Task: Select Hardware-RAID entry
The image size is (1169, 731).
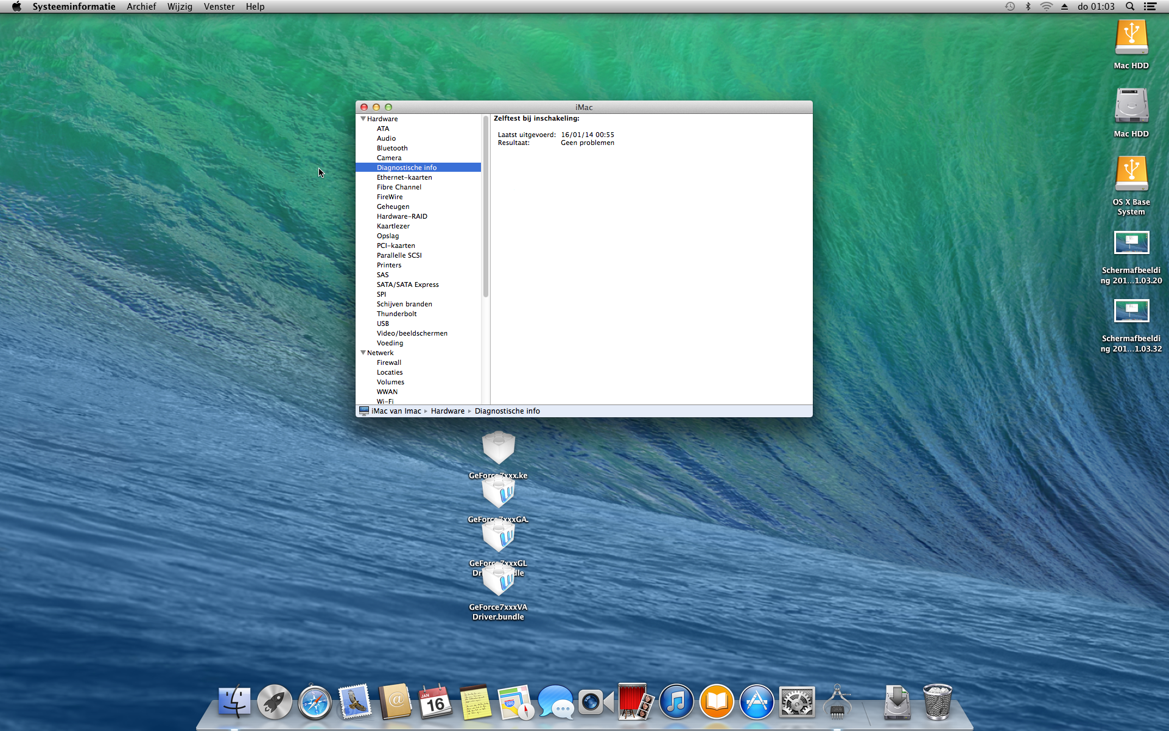Action: point(402,216)
